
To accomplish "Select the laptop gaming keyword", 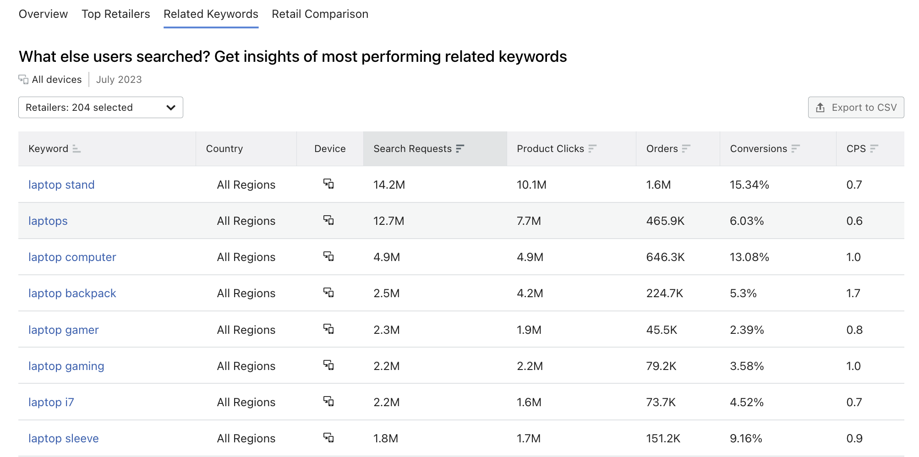I will pyautogui.click(x=66, y=366).
